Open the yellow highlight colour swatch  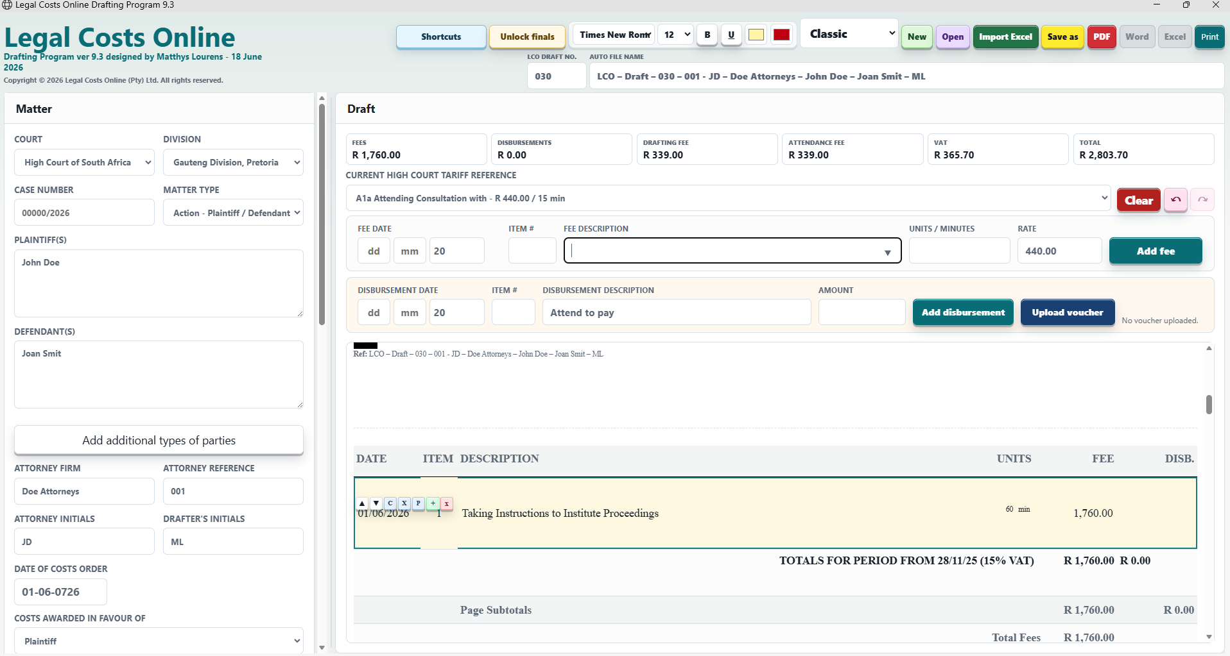(756, 35)
